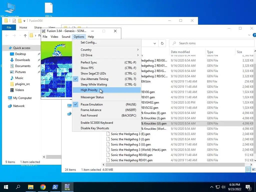Image resolution: width=256 pixels, height=192 pixels.
Task: Open Desktop in Quick access sidebar
Action: [x=20, y=54]
